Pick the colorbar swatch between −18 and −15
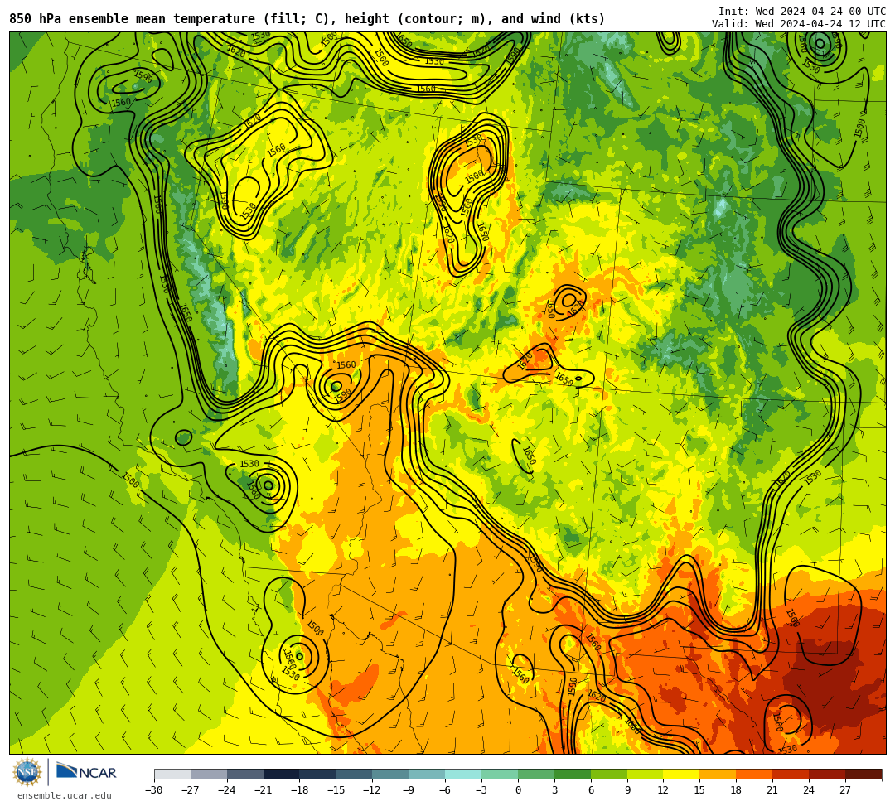Image resolution: width=895 pixels, height=806 pixels. point(318,774)
